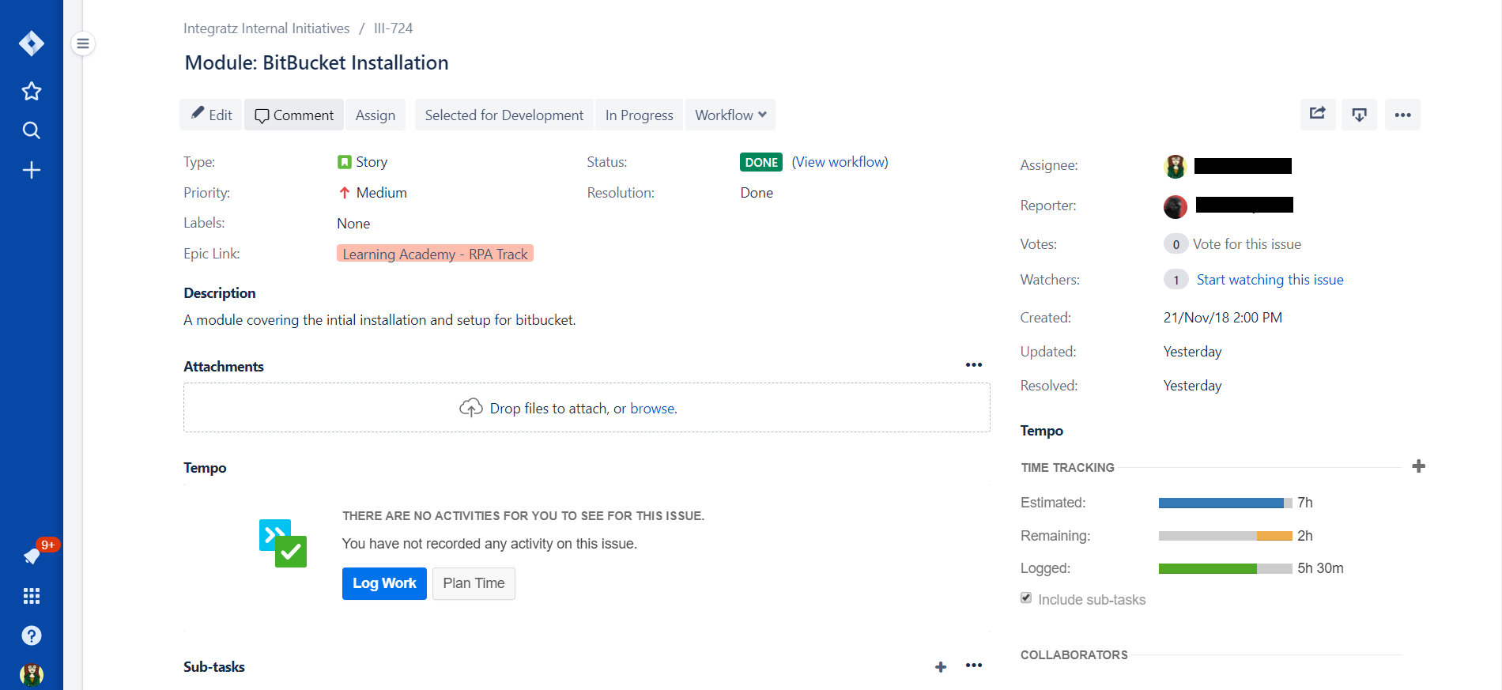Image resolution: width=1502 pixels, height=690 pixels.
Task: Open the more actions ellipsis menu at top right
Action: click(1402, 115)
